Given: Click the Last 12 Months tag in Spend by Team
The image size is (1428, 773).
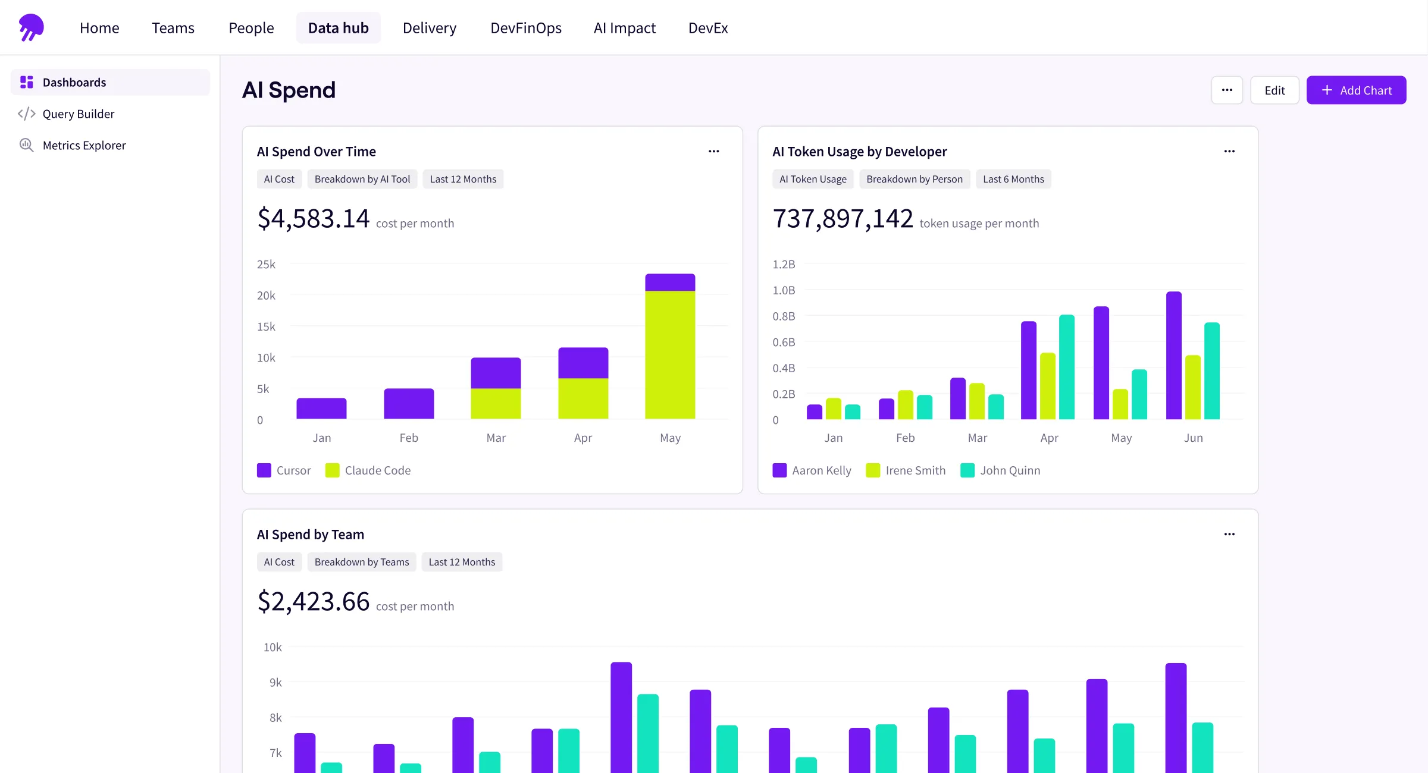Looking at the screenshot, I should [462, 562].
